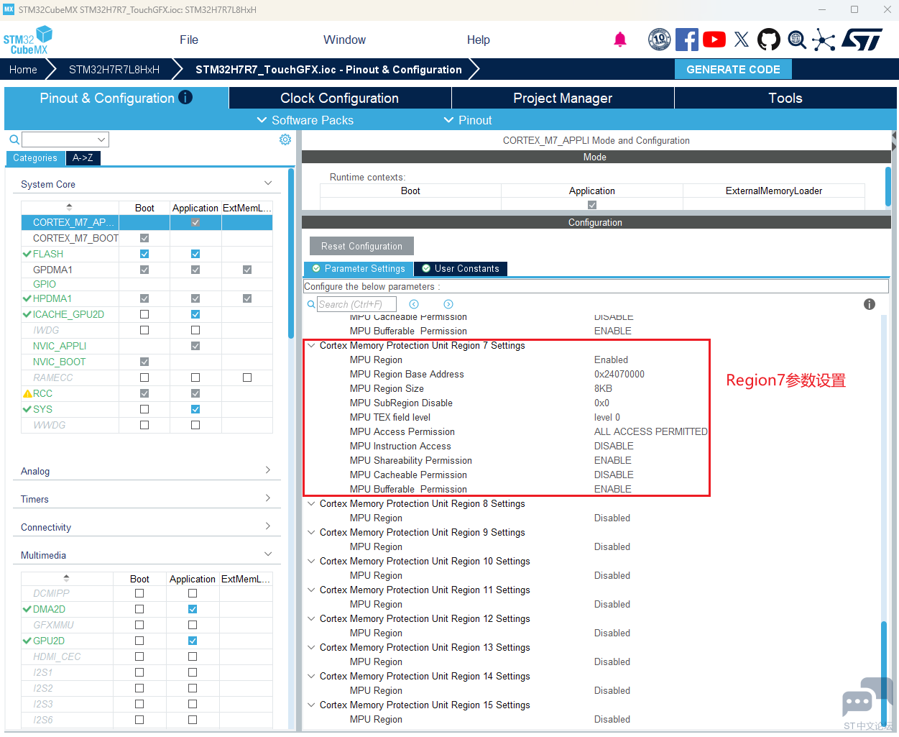Click the GENERATE CODE button
Image resolution: width=899 pixels, height=737 pixels.
tap(733, 70)
